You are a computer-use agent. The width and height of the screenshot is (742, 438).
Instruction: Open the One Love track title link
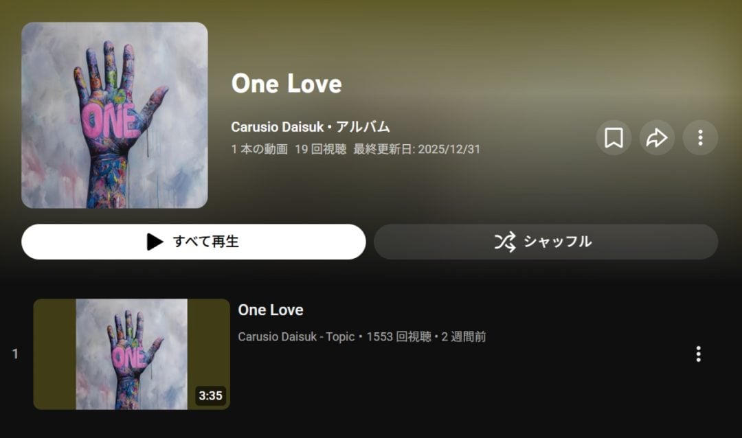click(x=271, y=310)
